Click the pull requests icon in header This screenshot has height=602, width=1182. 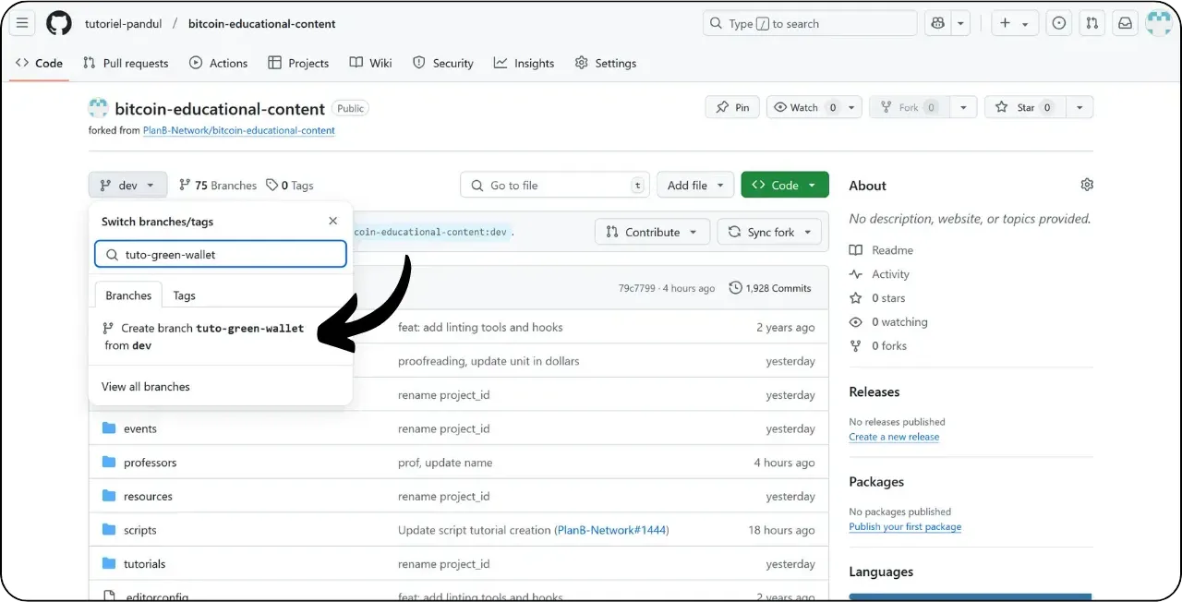pyautogui.click(x=1092, y=23)
